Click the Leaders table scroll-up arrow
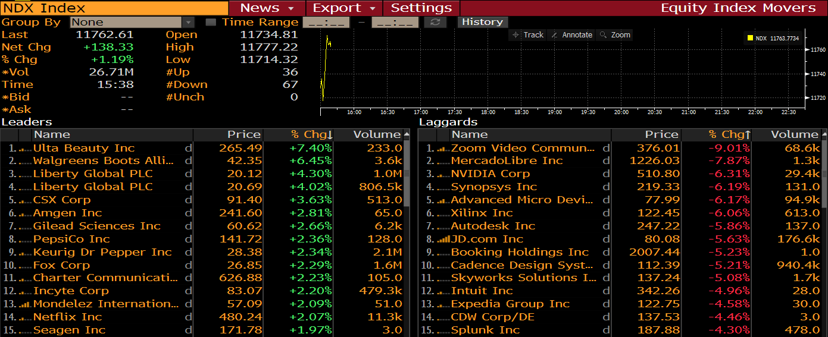 click(407, 135)
